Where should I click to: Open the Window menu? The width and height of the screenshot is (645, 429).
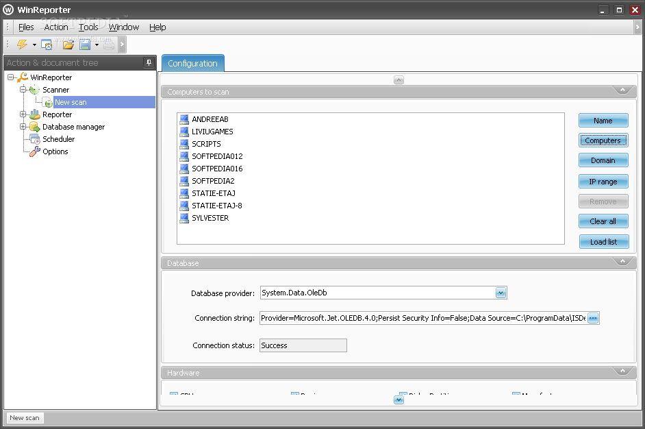coord(124,27)
